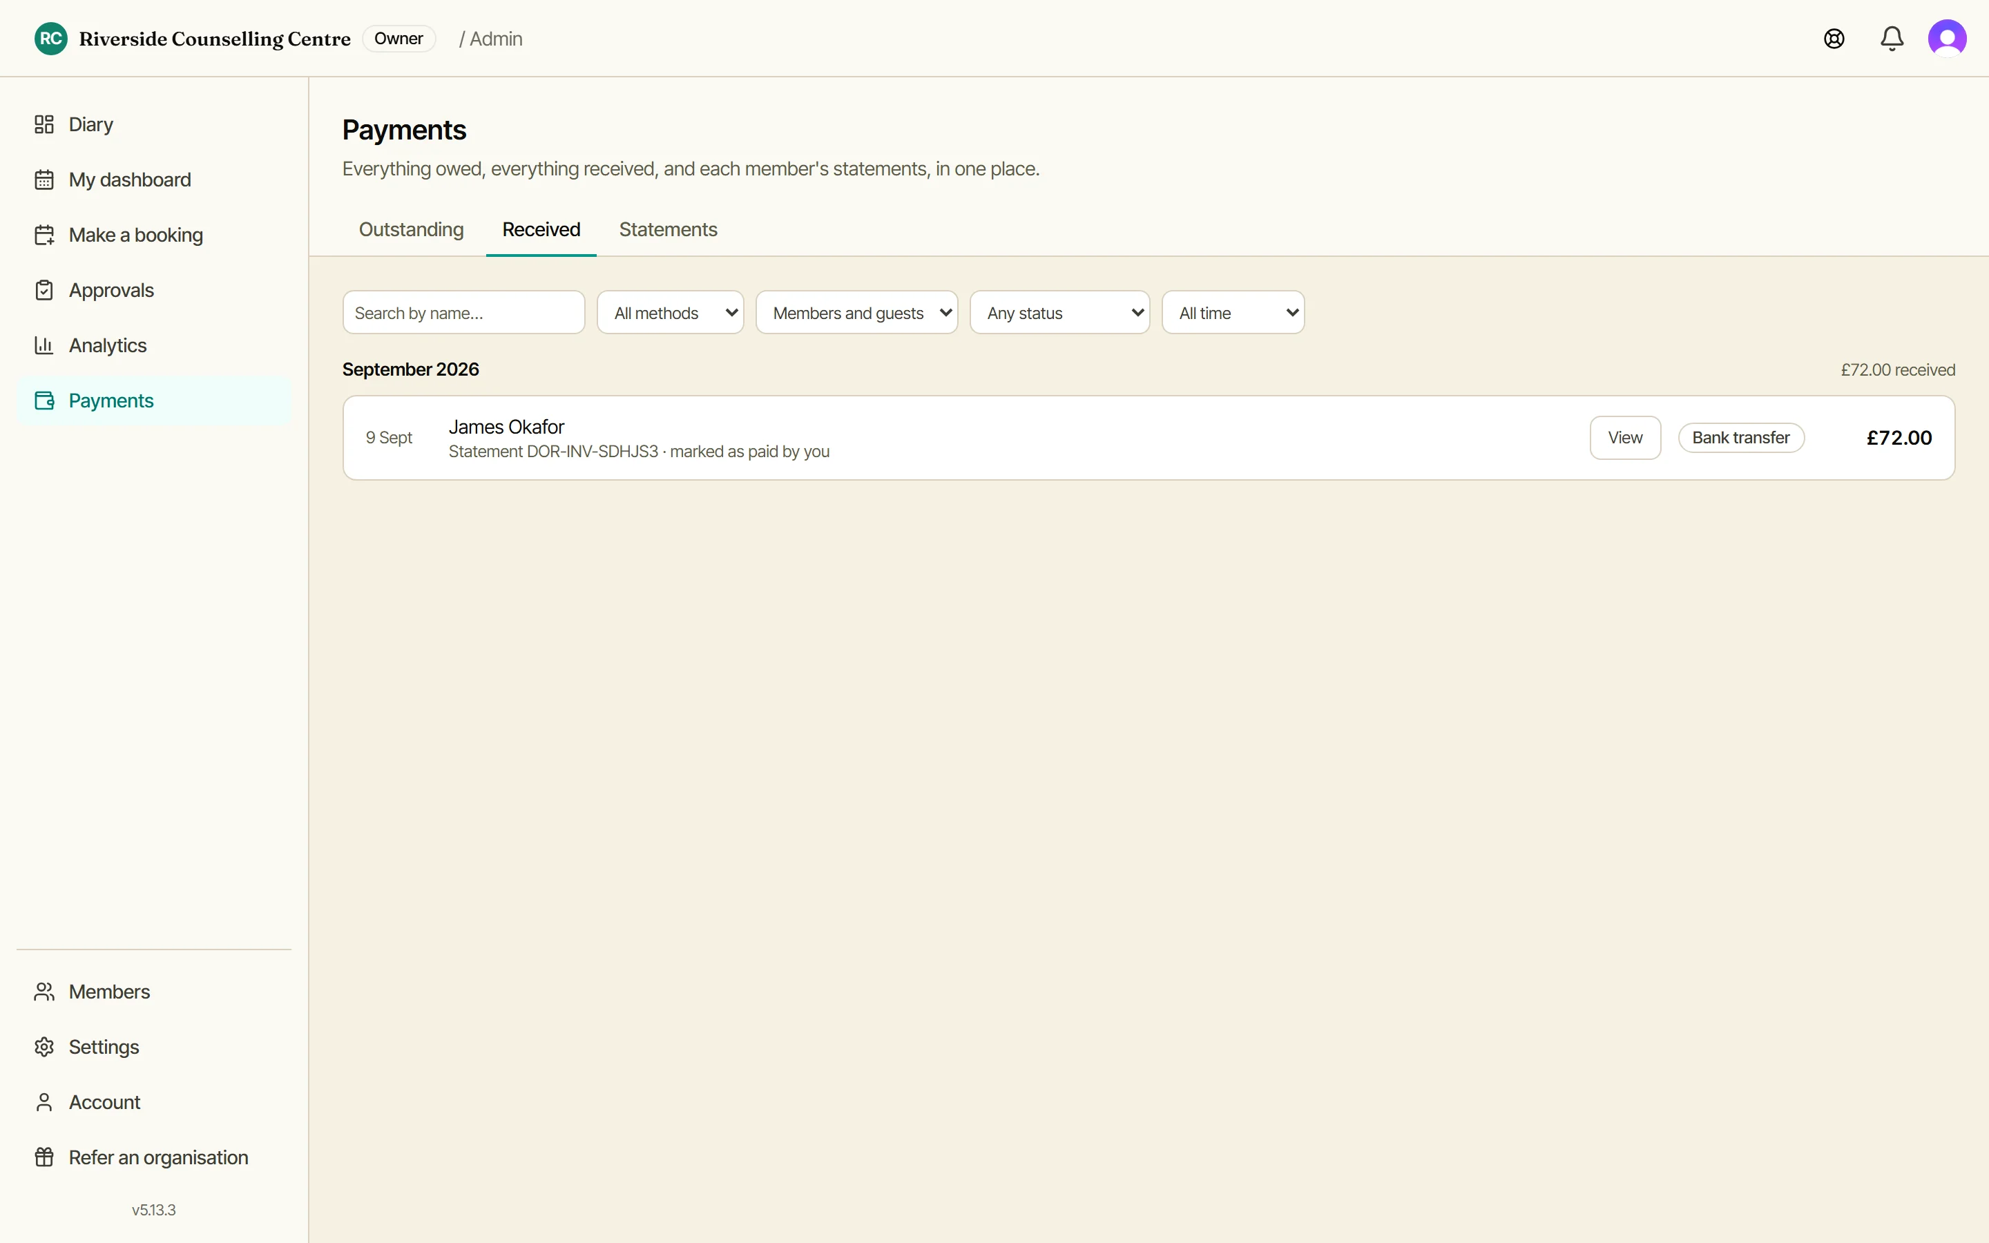Click the £72.00 received total
This screenshot has height=1243, width=1989.
coord(1898,370)
